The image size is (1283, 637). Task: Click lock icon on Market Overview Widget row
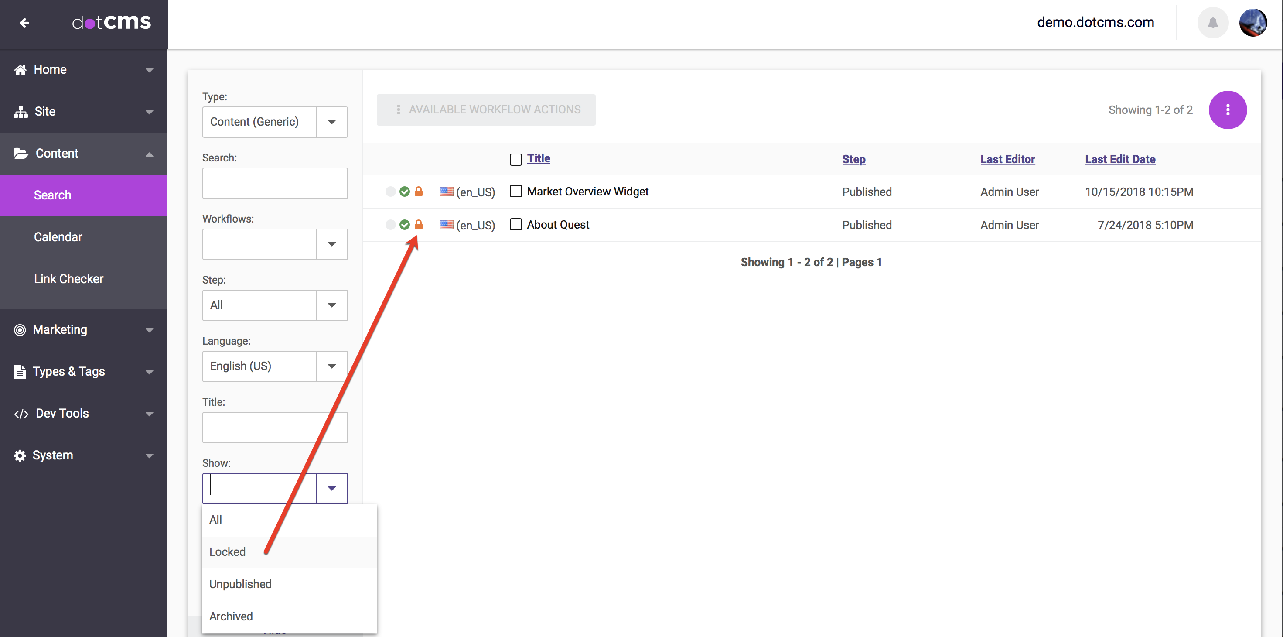(x=418, y=192)
